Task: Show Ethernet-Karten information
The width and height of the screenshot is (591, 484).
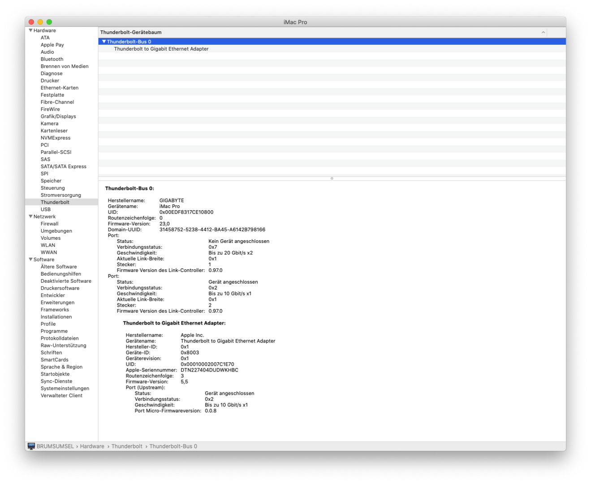Action: [x=60, y=88]
